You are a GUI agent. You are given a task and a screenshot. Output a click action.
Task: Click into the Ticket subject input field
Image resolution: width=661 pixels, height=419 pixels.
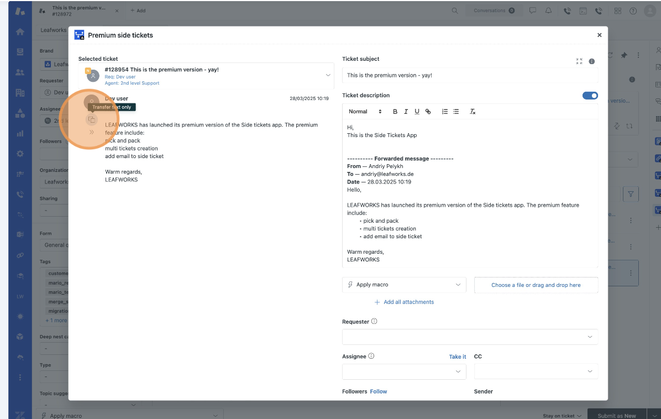(x=470, y=76)
